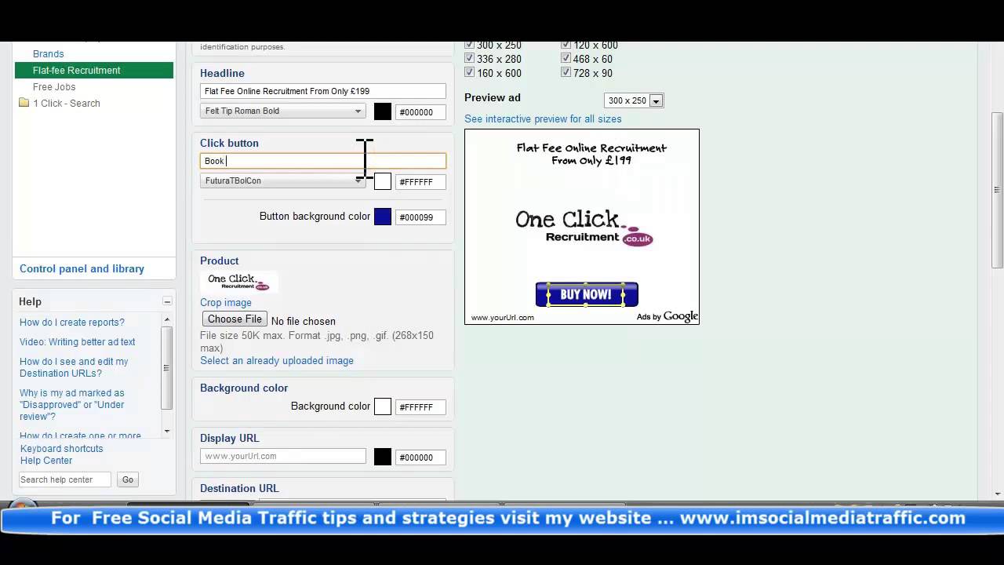
Task: Click the One Click Recruitment product thumbnail
Action: pos(238,281)
